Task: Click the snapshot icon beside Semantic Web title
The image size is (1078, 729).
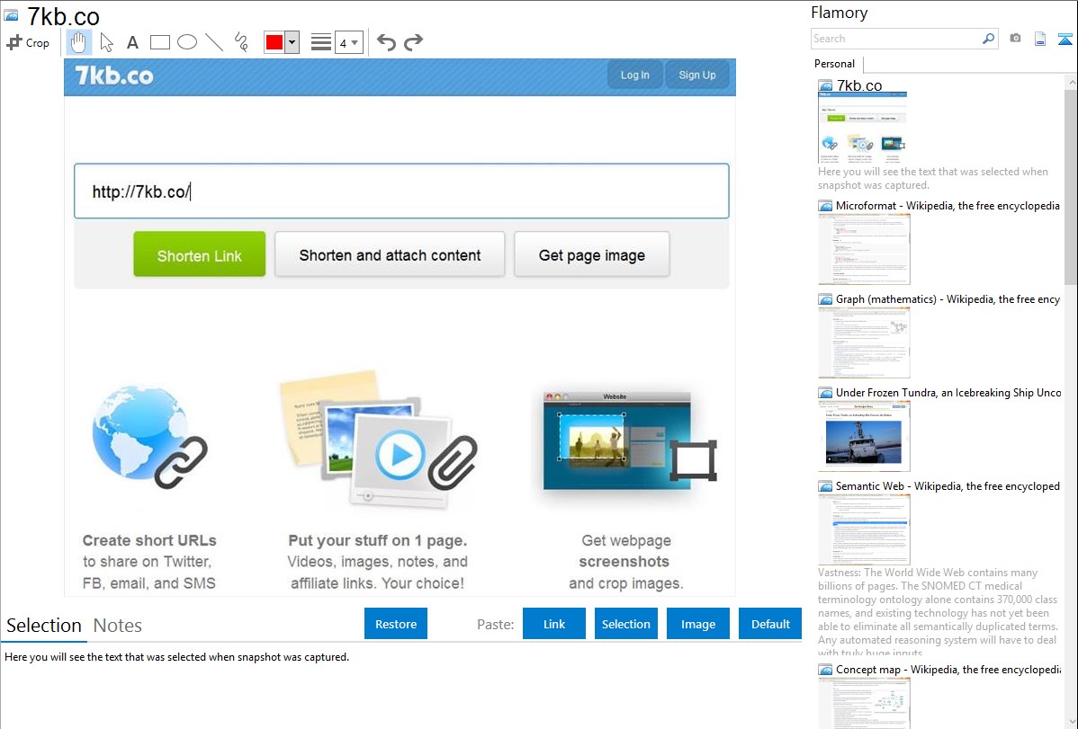Action: pos(825,486)
